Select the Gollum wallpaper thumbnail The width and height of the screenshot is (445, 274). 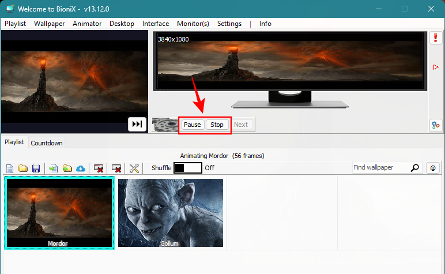(x=171, y=213)
